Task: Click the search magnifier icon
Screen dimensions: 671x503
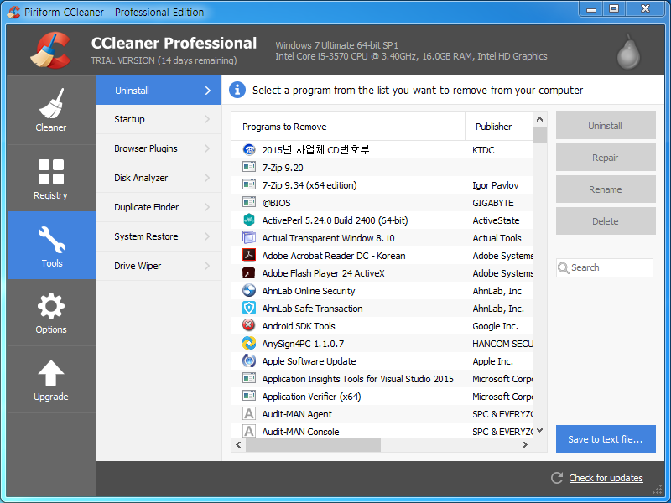Action: [564, 267]
